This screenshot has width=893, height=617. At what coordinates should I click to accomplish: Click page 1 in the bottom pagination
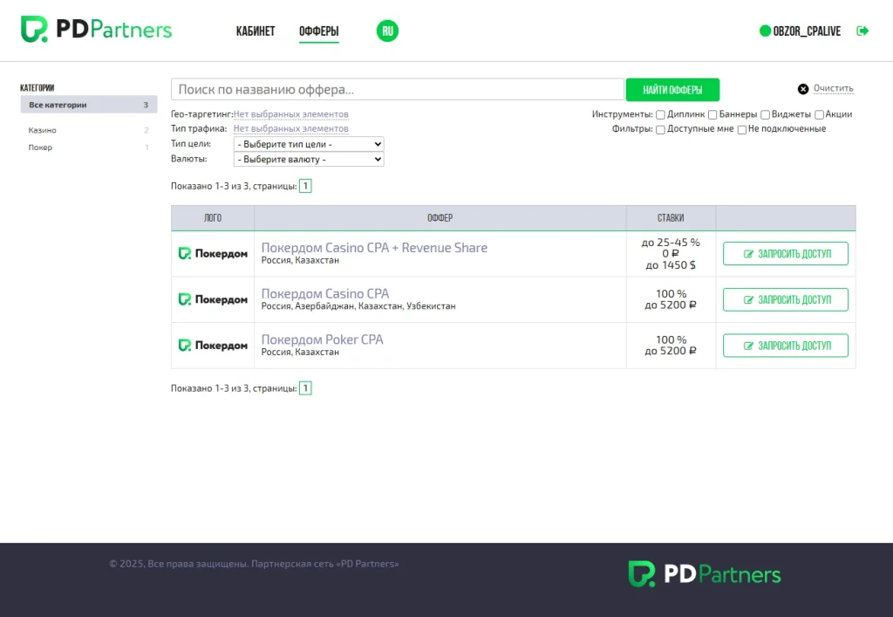[305, 388]
